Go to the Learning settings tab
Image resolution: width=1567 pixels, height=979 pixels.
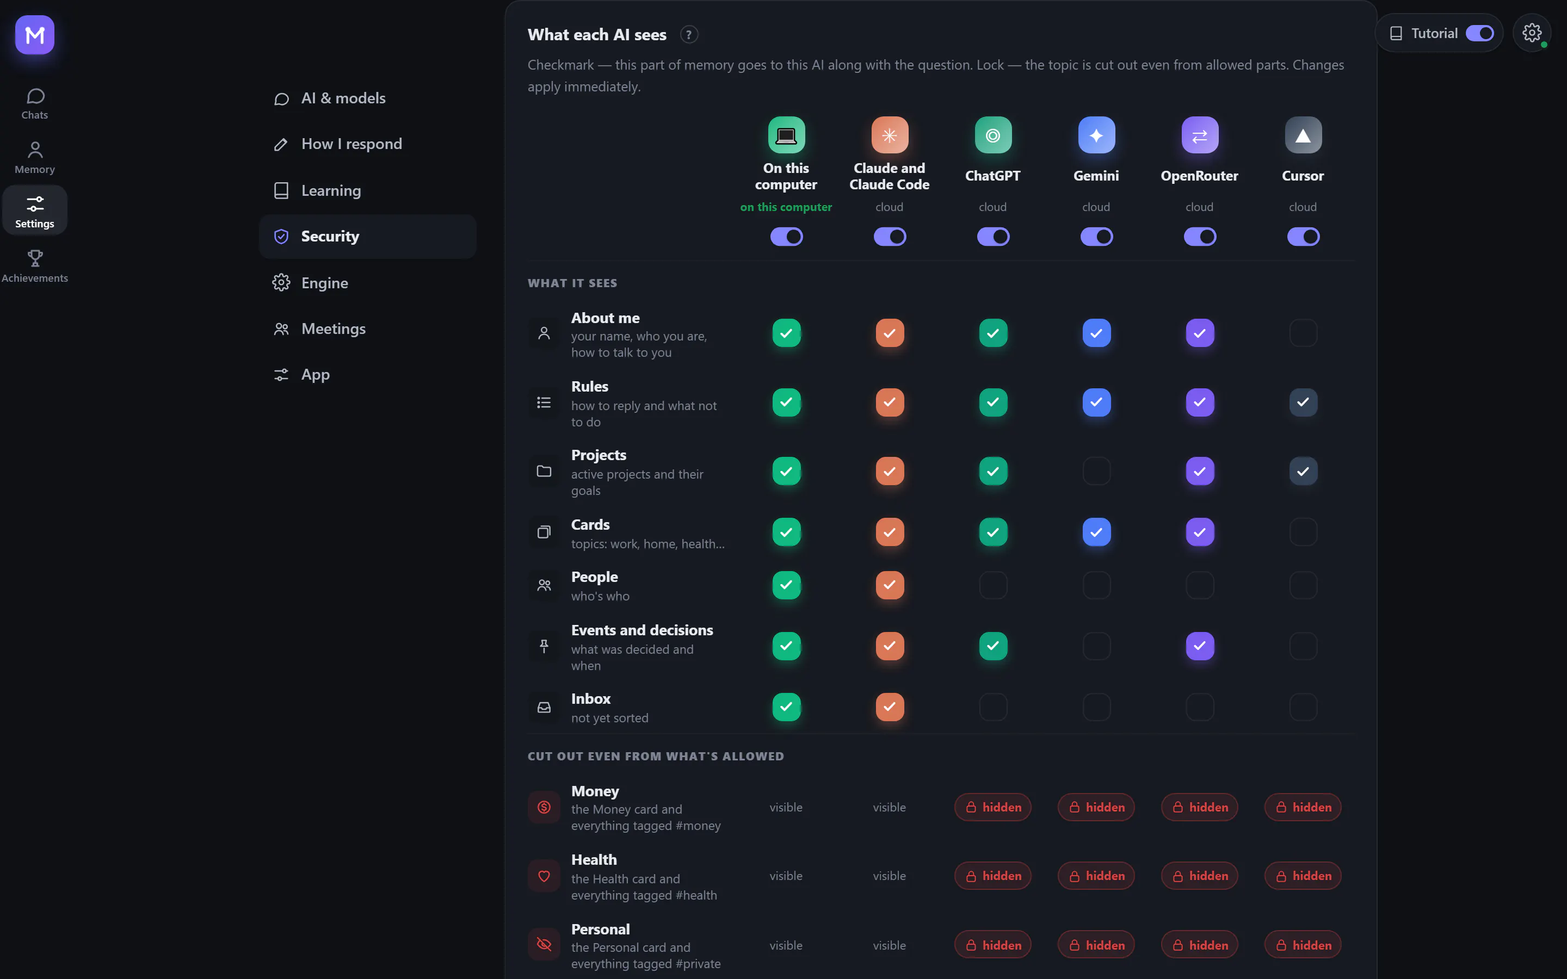click(x=368, y=190)
